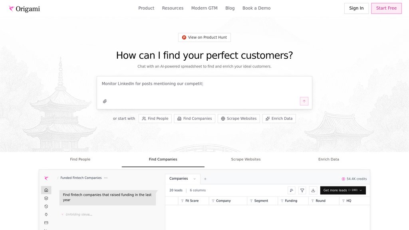Click the home icon in the sidebar

[x=46, y=190]
